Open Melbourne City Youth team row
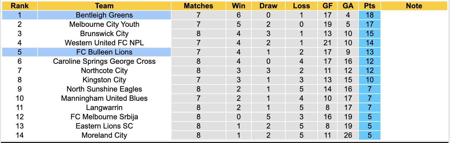 point(104,24)
